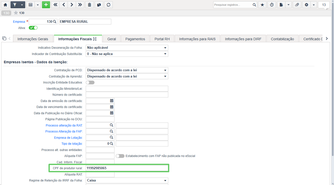This screenshot has width=334, height=185.
Task: Expand the filter options arrow
Action: pos(22,5)
